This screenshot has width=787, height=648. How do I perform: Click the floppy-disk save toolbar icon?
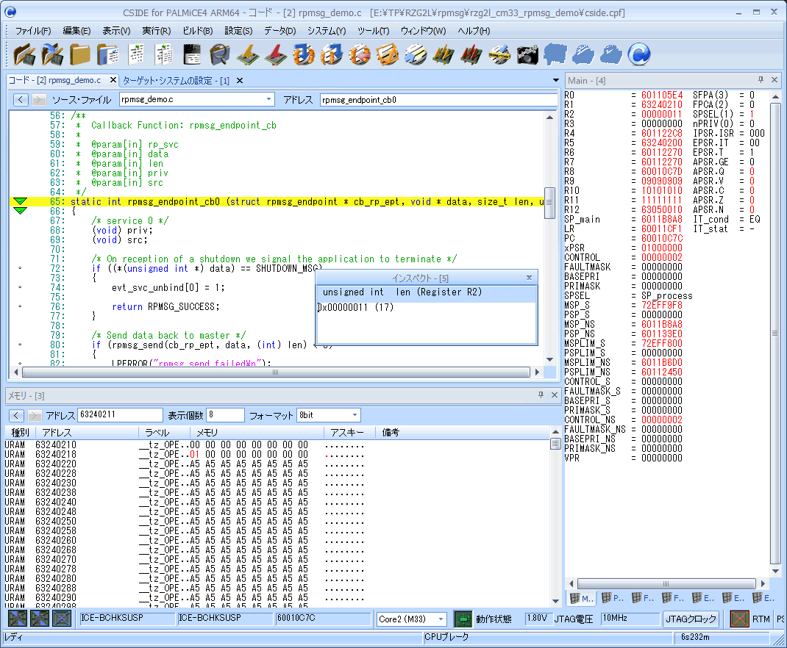tap(192, 54)
